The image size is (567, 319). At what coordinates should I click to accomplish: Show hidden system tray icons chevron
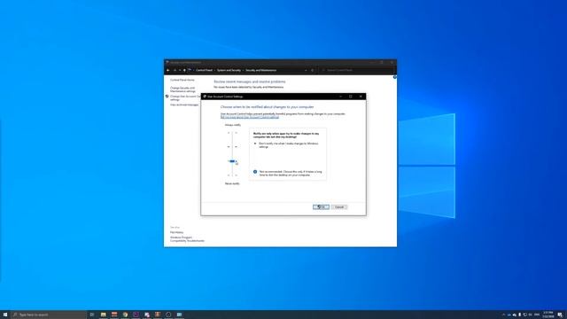(x=504, y=315)
